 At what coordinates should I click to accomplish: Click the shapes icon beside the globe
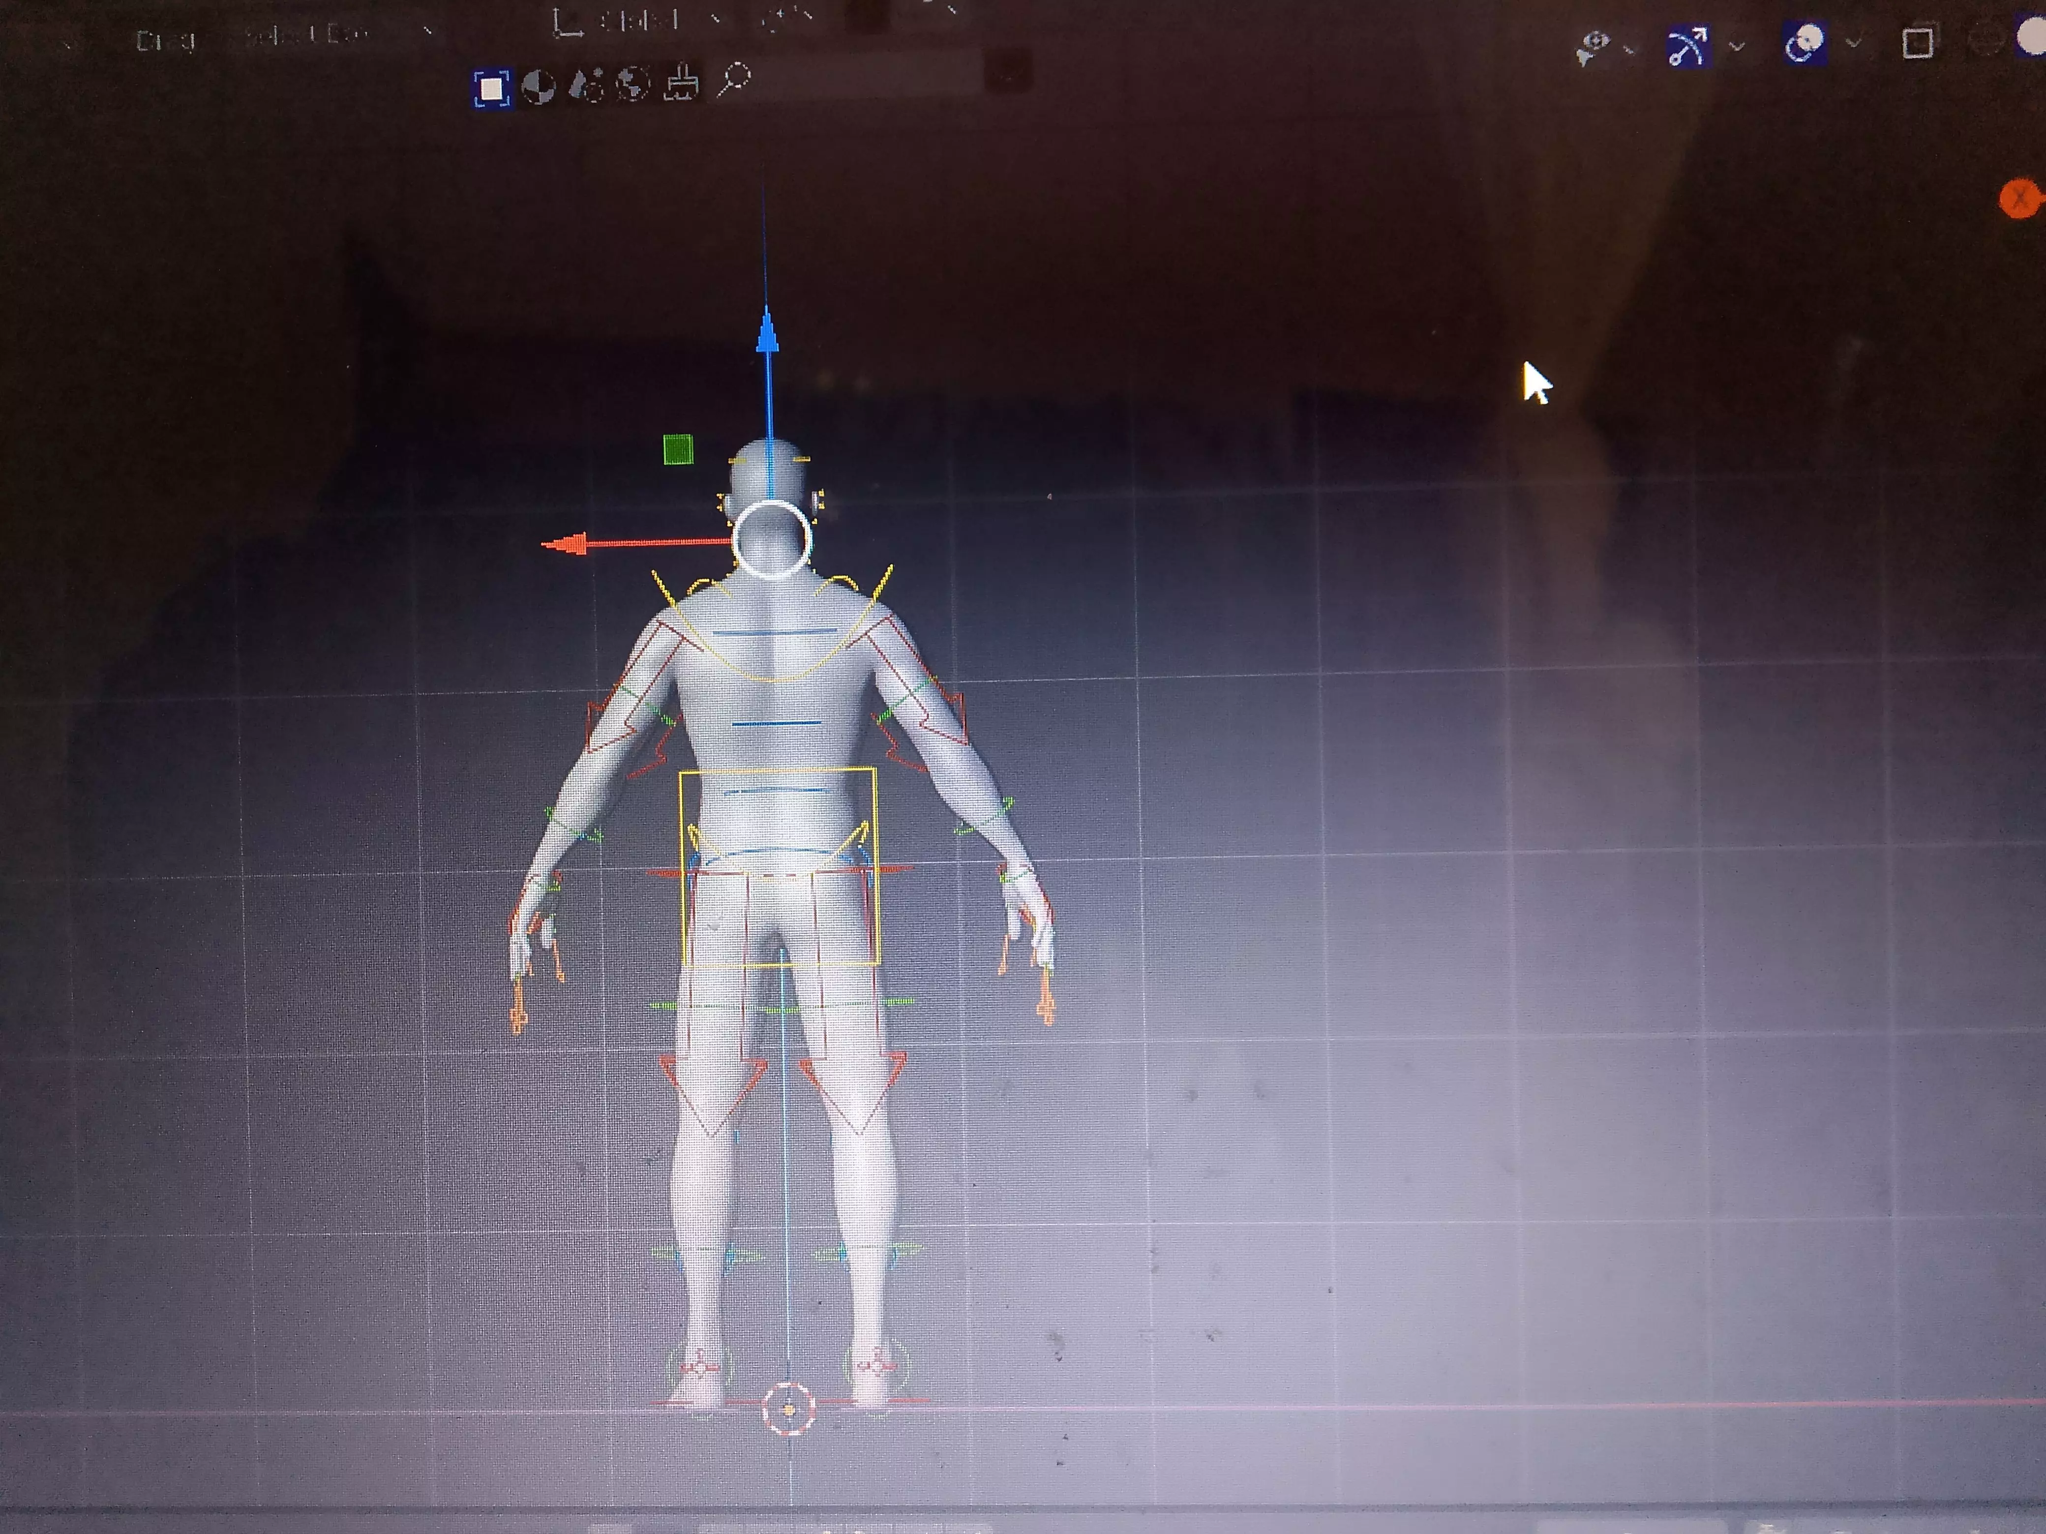coord(586,85)
